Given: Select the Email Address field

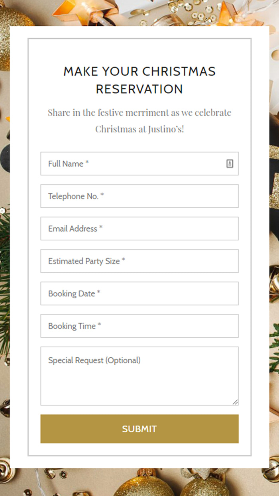Looking at the screenshot, I should pos(139,228).
